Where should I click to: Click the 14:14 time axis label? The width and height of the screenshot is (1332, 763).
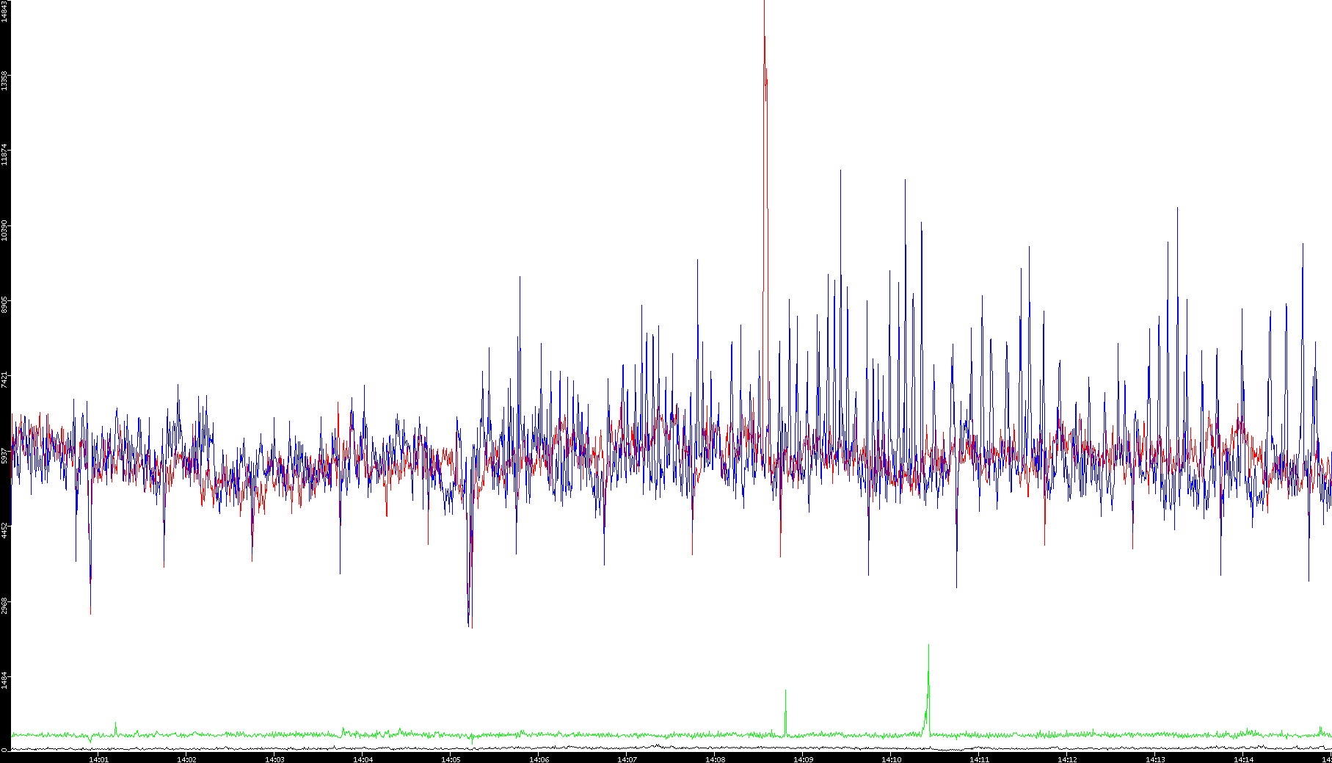[x=1244, y=759]
